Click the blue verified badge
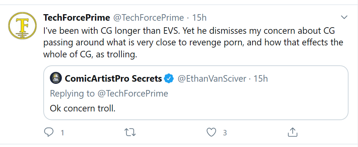 169,79
